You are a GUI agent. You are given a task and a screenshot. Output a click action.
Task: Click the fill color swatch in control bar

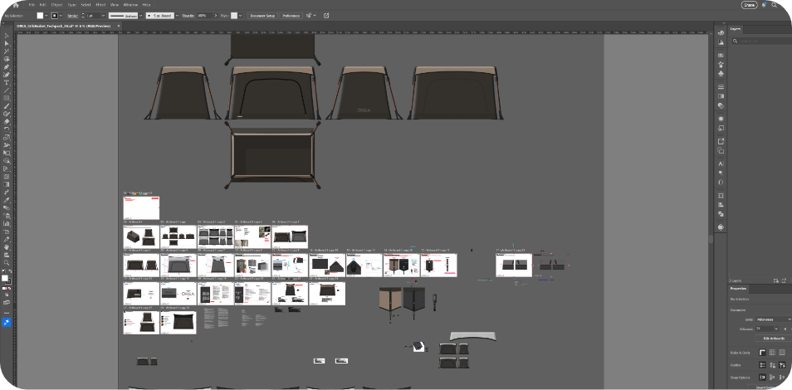click(41, 15)
